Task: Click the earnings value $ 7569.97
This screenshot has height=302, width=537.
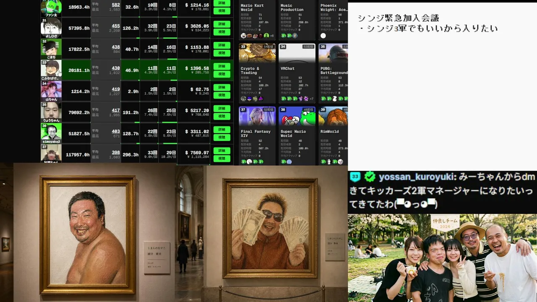Action: (x=197, y=152)
